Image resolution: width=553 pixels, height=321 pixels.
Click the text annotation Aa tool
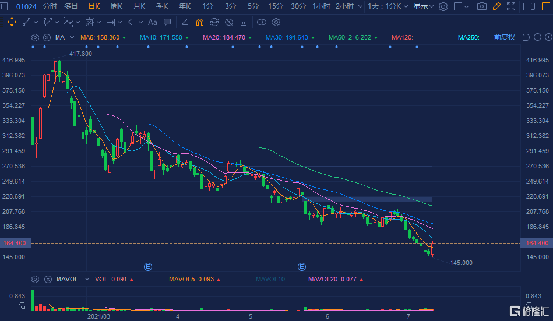click(153, 22)
